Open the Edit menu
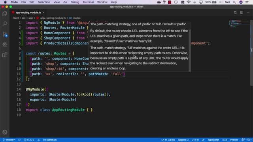This screenshot has width=253, height=142. point(32,2)
